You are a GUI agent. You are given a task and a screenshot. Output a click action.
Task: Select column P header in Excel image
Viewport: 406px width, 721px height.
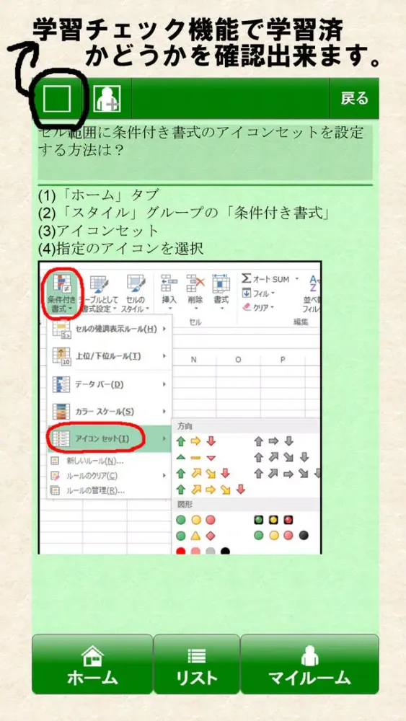(x=283, y=360)
